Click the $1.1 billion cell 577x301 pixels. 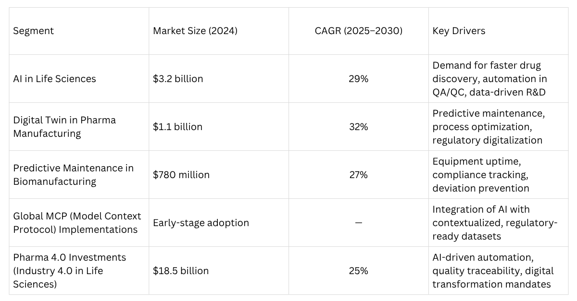tap(177, 127)
